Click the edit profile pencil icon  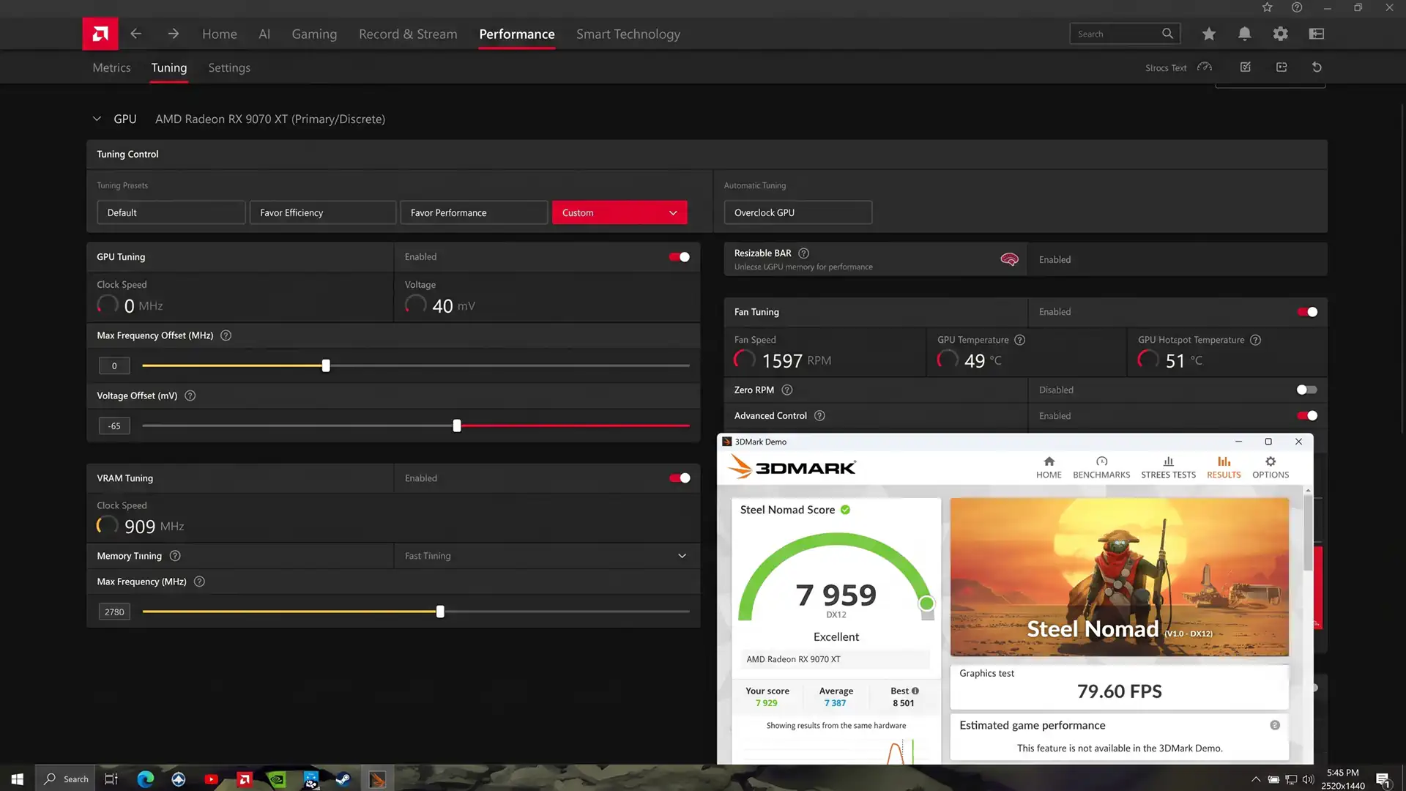click(1246, 67)
